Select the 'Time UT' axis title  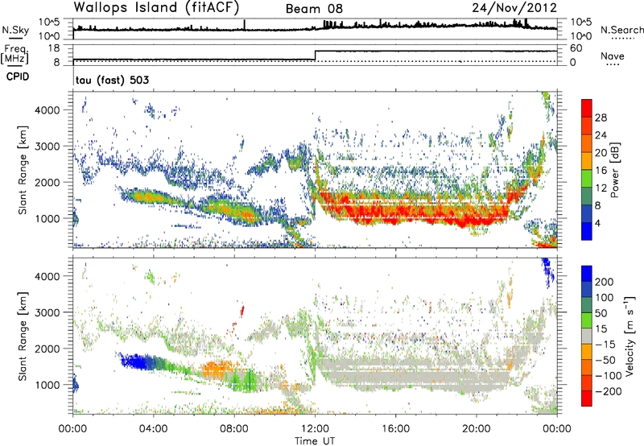(315, 440)
